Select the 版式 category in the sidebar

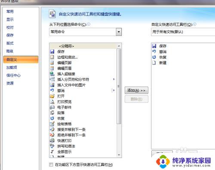10,43
